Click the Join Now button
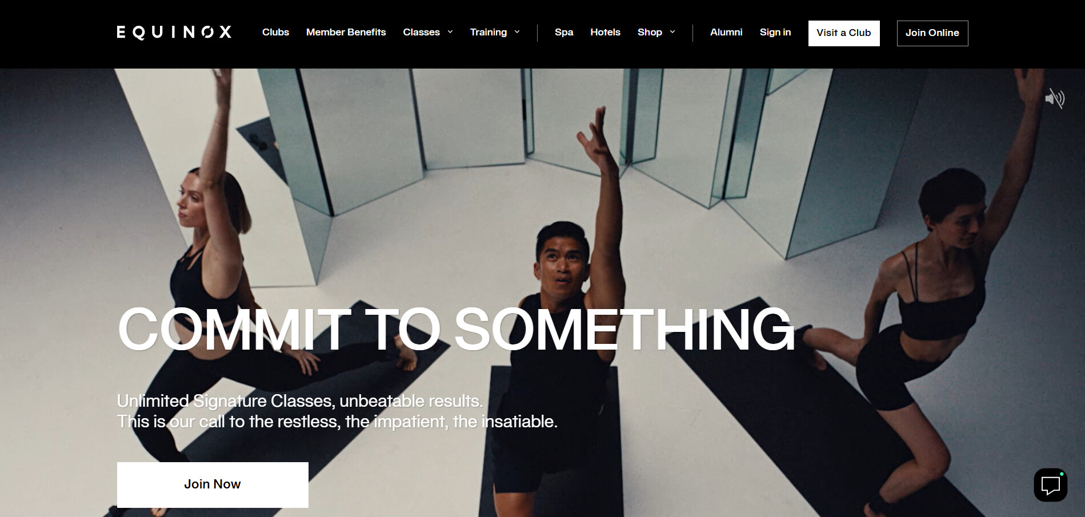Screen dimensions: 1085x517 (x=213, y=484)
